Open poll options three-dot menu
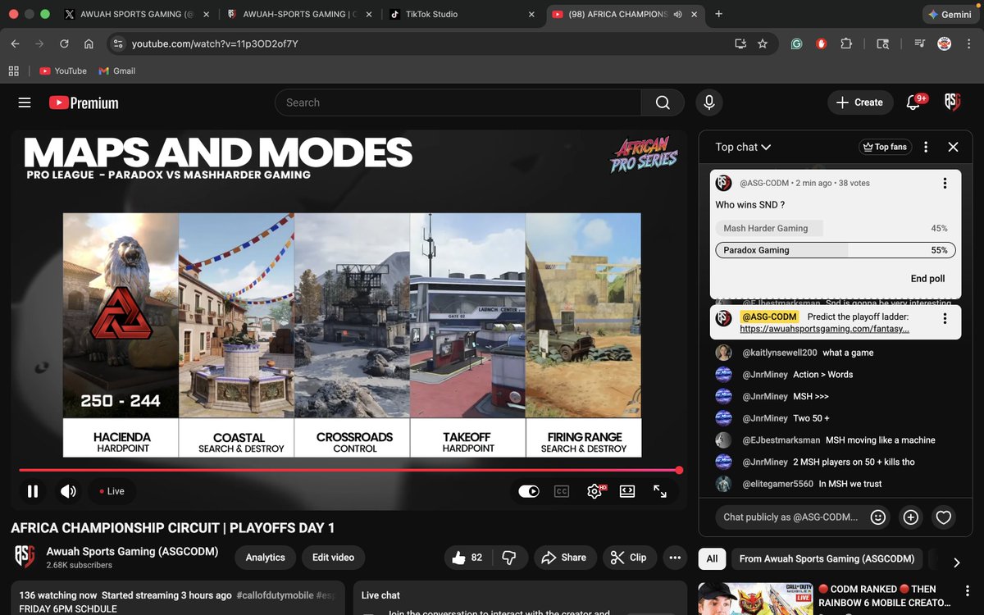 pyautogui.click(x=945, y=184)
